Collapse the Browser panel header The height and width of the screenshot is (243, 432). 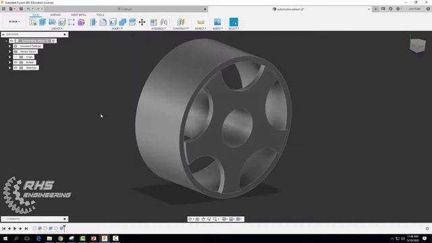coord(3,34)
